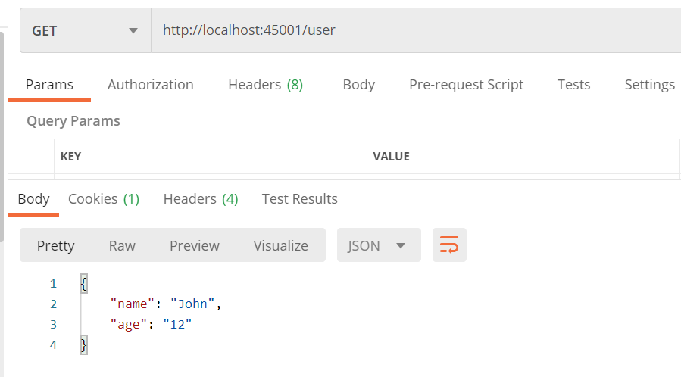681x377 pixels.
Task: Open the GET method dropdown
Action: tap(85, 31)
